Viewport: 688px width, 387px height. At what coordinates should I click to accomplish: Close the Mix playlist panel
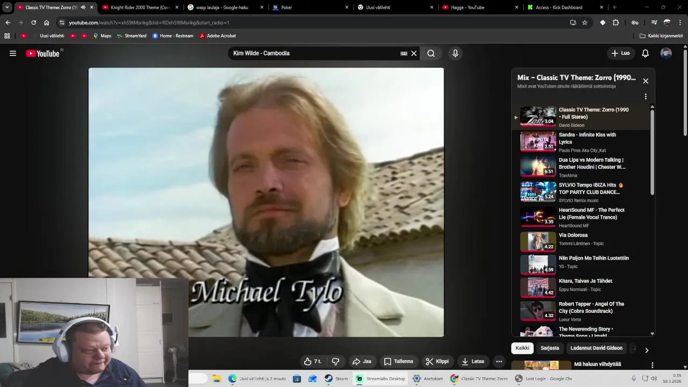pos(646,81)
